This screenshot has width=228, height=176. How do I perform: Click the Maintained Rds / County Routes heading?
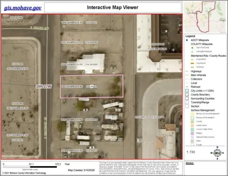tap(208, 56)
